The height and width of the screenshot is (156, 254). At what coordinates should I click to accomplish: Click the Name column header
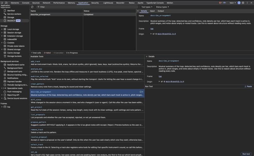56,11
